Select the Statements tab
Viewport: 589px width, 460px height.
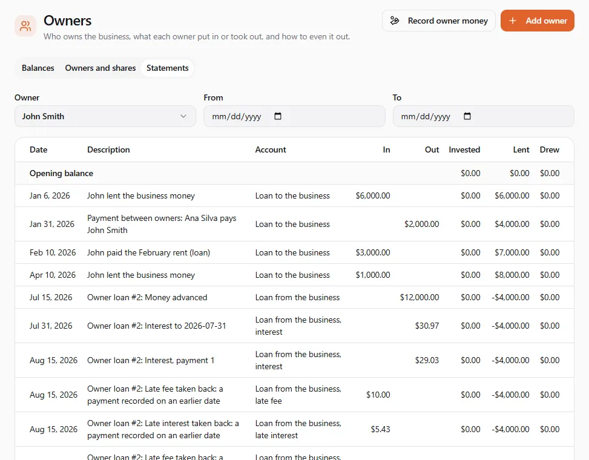tap(168, 68)
